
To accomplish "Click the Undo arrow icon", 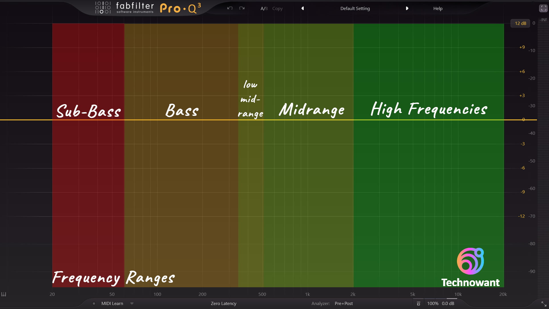I will (230, 8).
